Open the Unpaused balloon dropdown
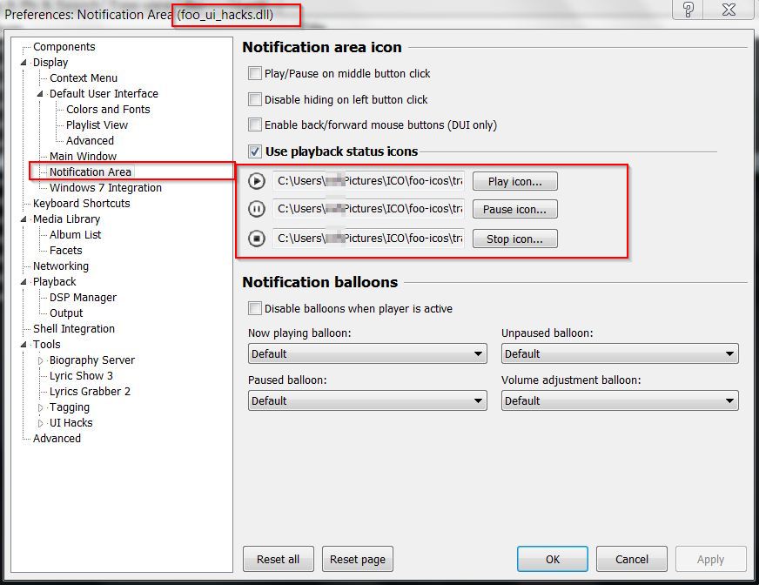The image size is (759, 585). point(620,353)
